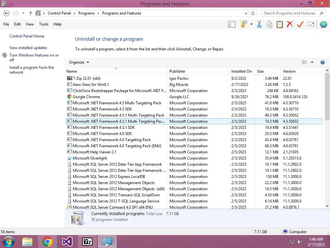Toggle the preview pane toolbar icon
Viewport: 330px width, 248px height.
click(231, 24)
